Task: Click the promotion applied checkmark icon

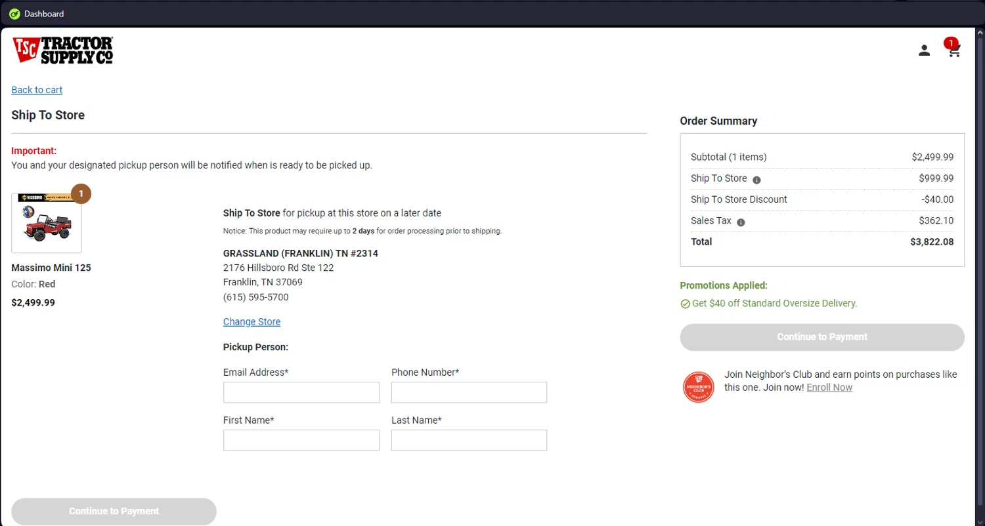Action: point(685,304)
